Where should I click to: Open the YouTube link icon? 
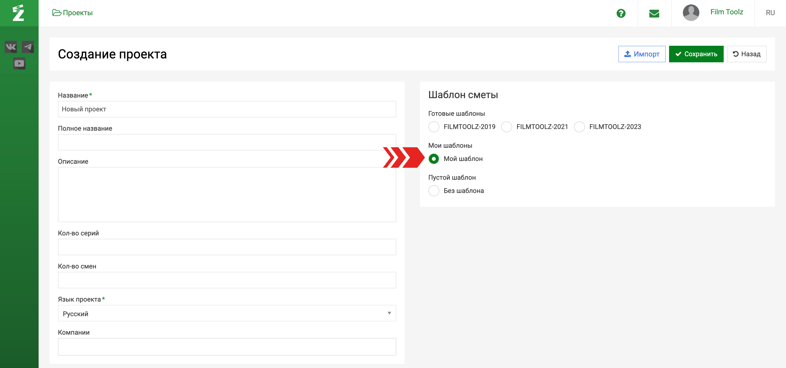click(19, 63)
